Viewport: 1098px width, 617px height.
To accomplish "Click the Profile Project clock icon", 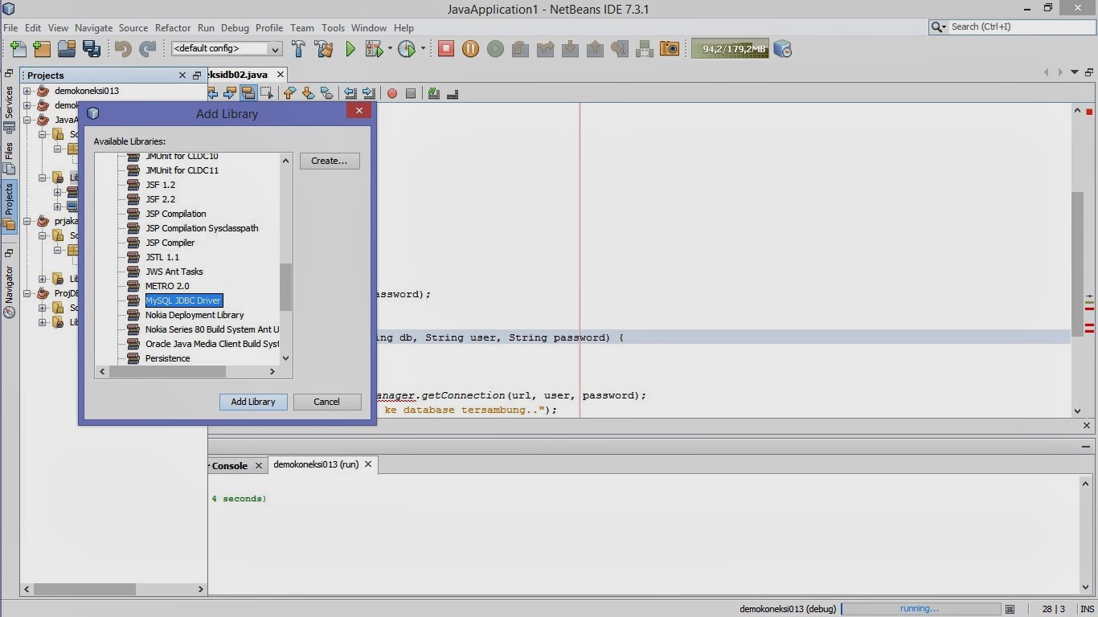I will pyautogui.click(x=407, y=49).
